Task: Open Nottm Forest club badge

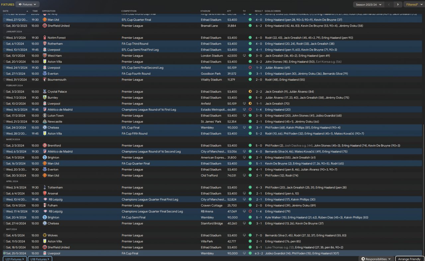Action: [x=44, y=38]
